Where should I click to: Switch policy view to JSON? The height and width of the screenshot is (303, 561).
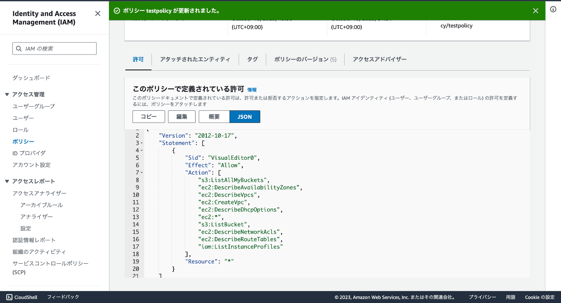pyautogui.click(x=245, y=117)
